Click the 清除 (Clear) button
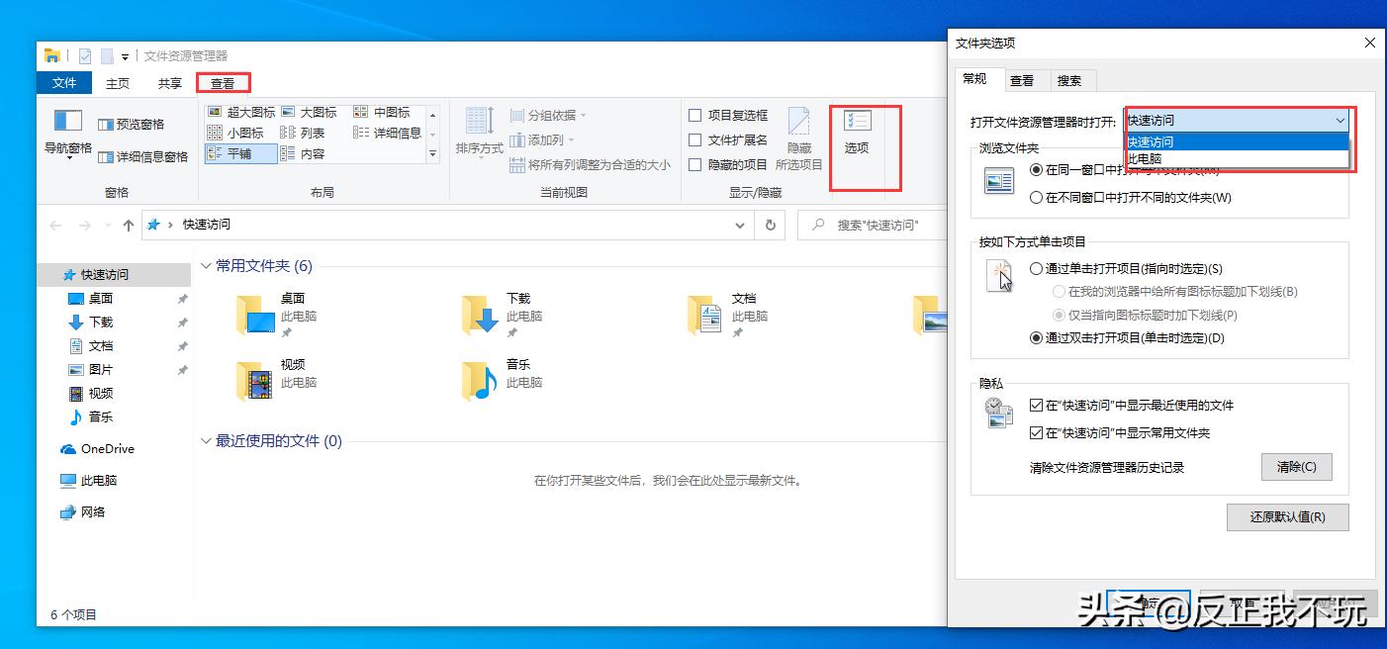This screenshot has width=1387, height=649. tap(1297, 467)
